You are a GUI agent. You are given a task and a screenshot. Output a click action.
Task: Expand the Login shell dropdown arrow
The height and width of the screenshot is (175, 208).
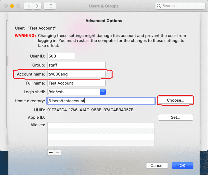click(103, 92)
